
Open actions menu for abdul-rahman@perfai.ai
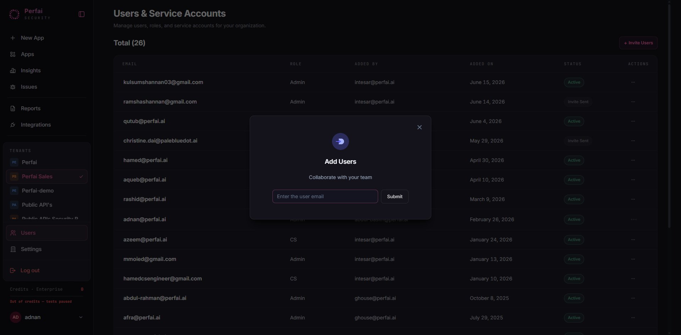pyautogui.click(x=633, y=298)
